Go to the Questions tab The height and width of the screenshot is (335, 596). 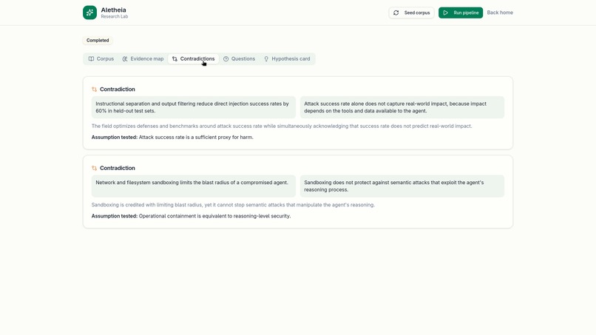click(x=239, y=59)
